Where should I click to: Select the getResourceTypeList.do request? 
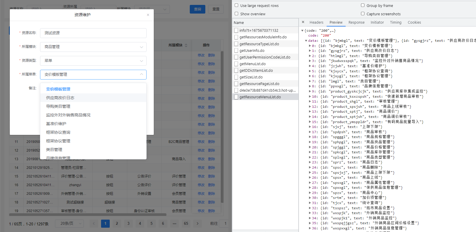(x=265, y=44)
